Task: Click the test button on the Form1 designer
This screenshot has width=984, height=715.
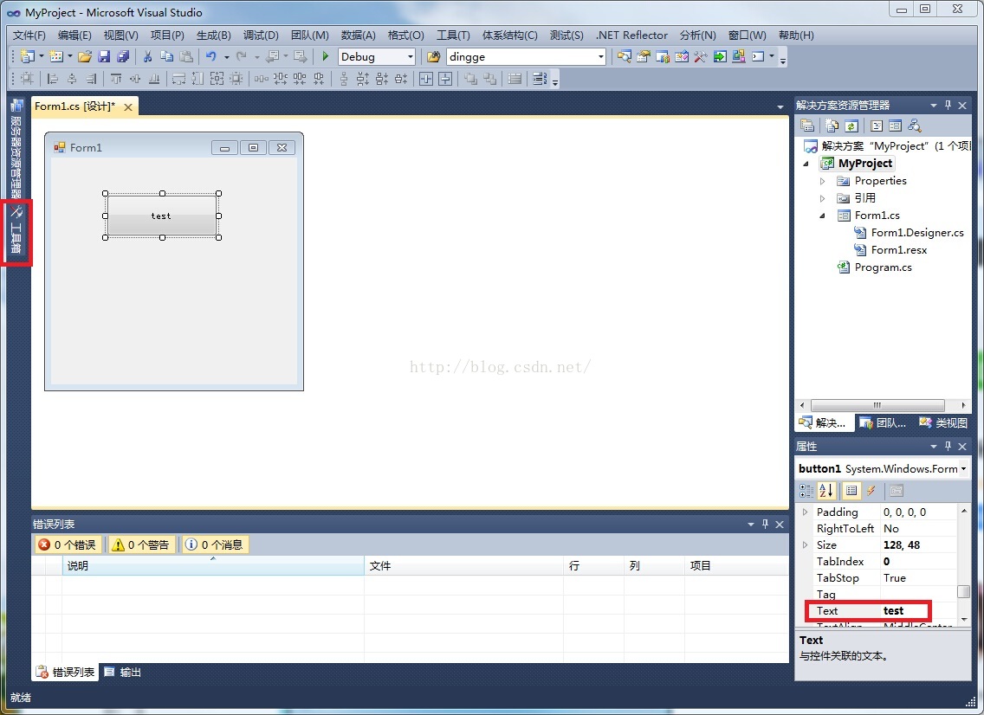Action: (x=162, y=216)
